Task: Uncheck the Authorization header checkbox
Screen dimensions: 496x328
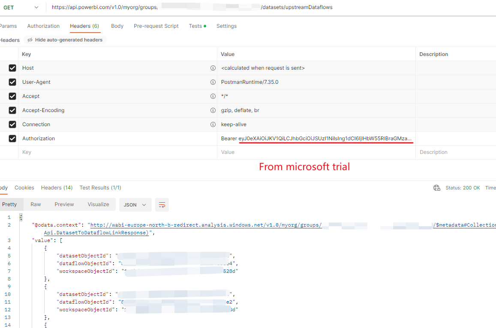Action: click(12, 138)
